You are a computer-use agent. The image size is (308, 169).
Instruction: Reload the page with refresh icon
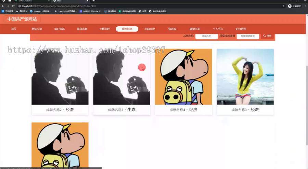(13, 6)
